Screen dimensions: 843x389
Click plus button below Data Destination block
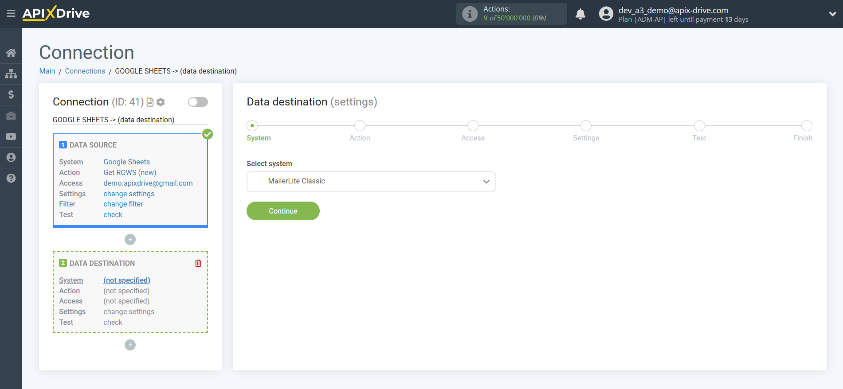(x=130, y=345)
